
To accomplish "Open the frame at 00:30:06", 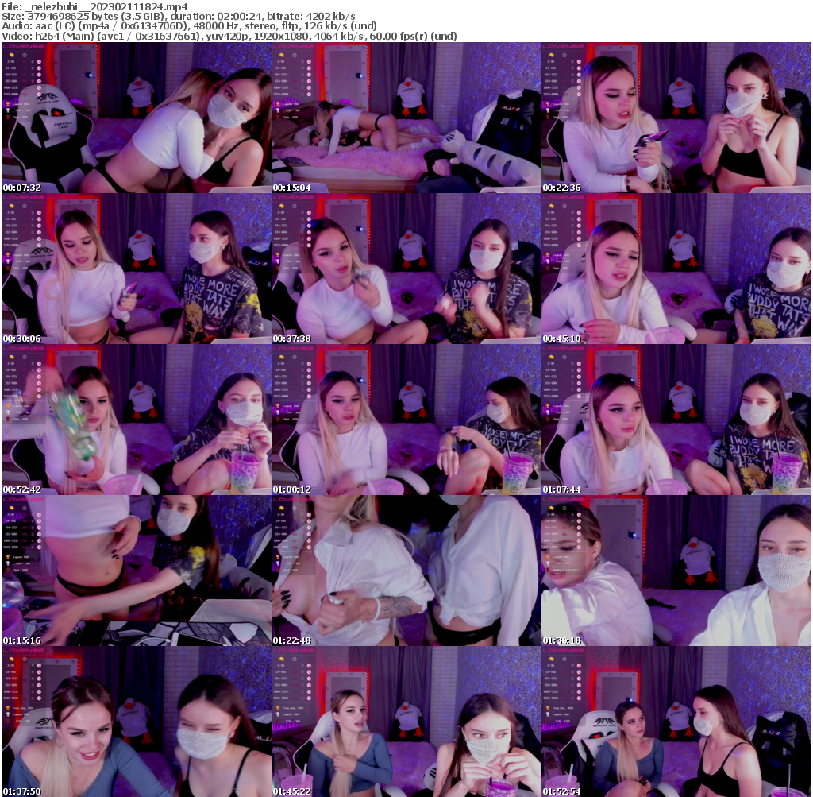I will [136, 269].
